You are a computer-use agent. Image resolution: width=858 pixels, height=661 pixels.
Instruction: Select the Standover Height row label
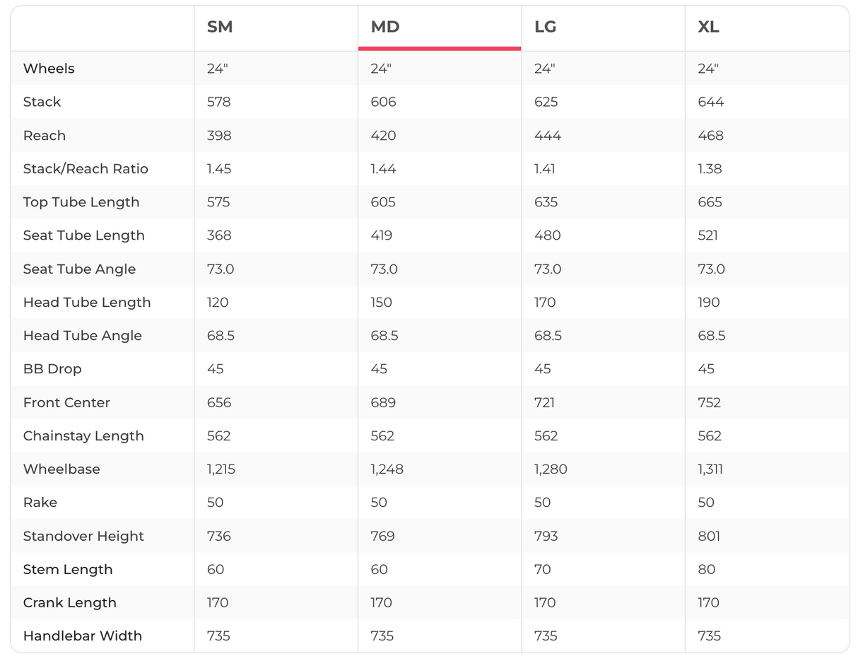coord(83,537)
